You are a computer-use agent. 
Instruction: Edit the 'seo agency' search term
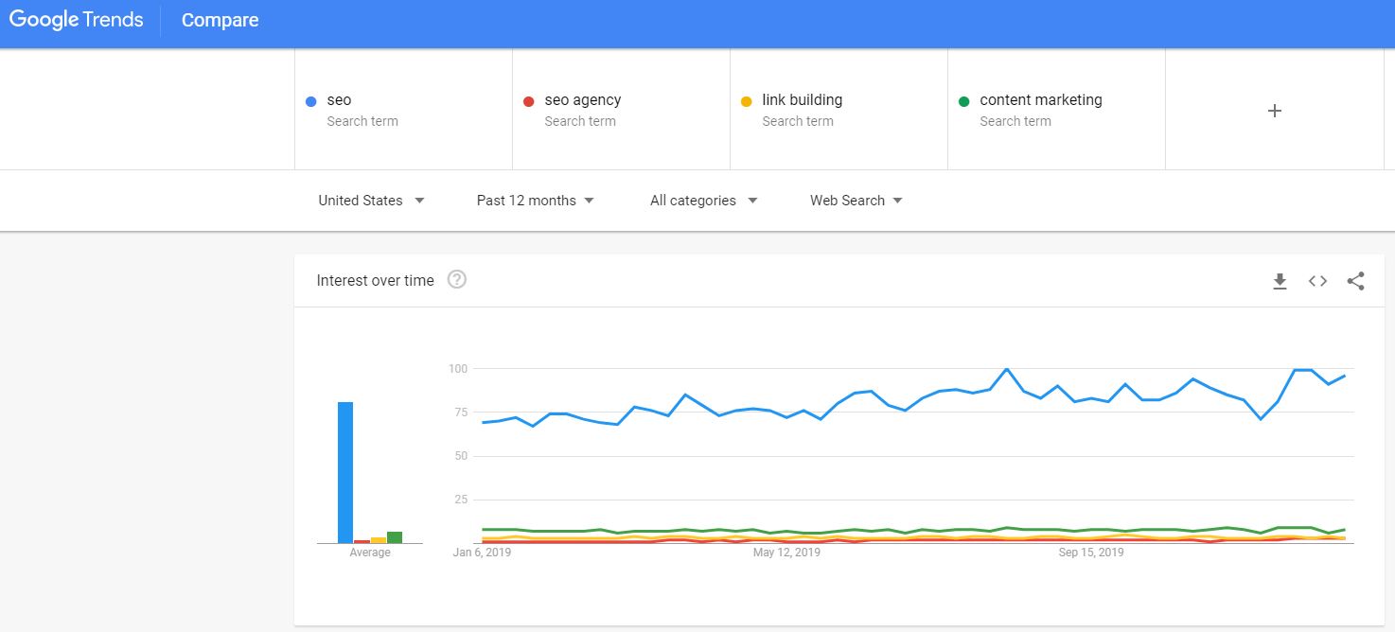(582, 99)
